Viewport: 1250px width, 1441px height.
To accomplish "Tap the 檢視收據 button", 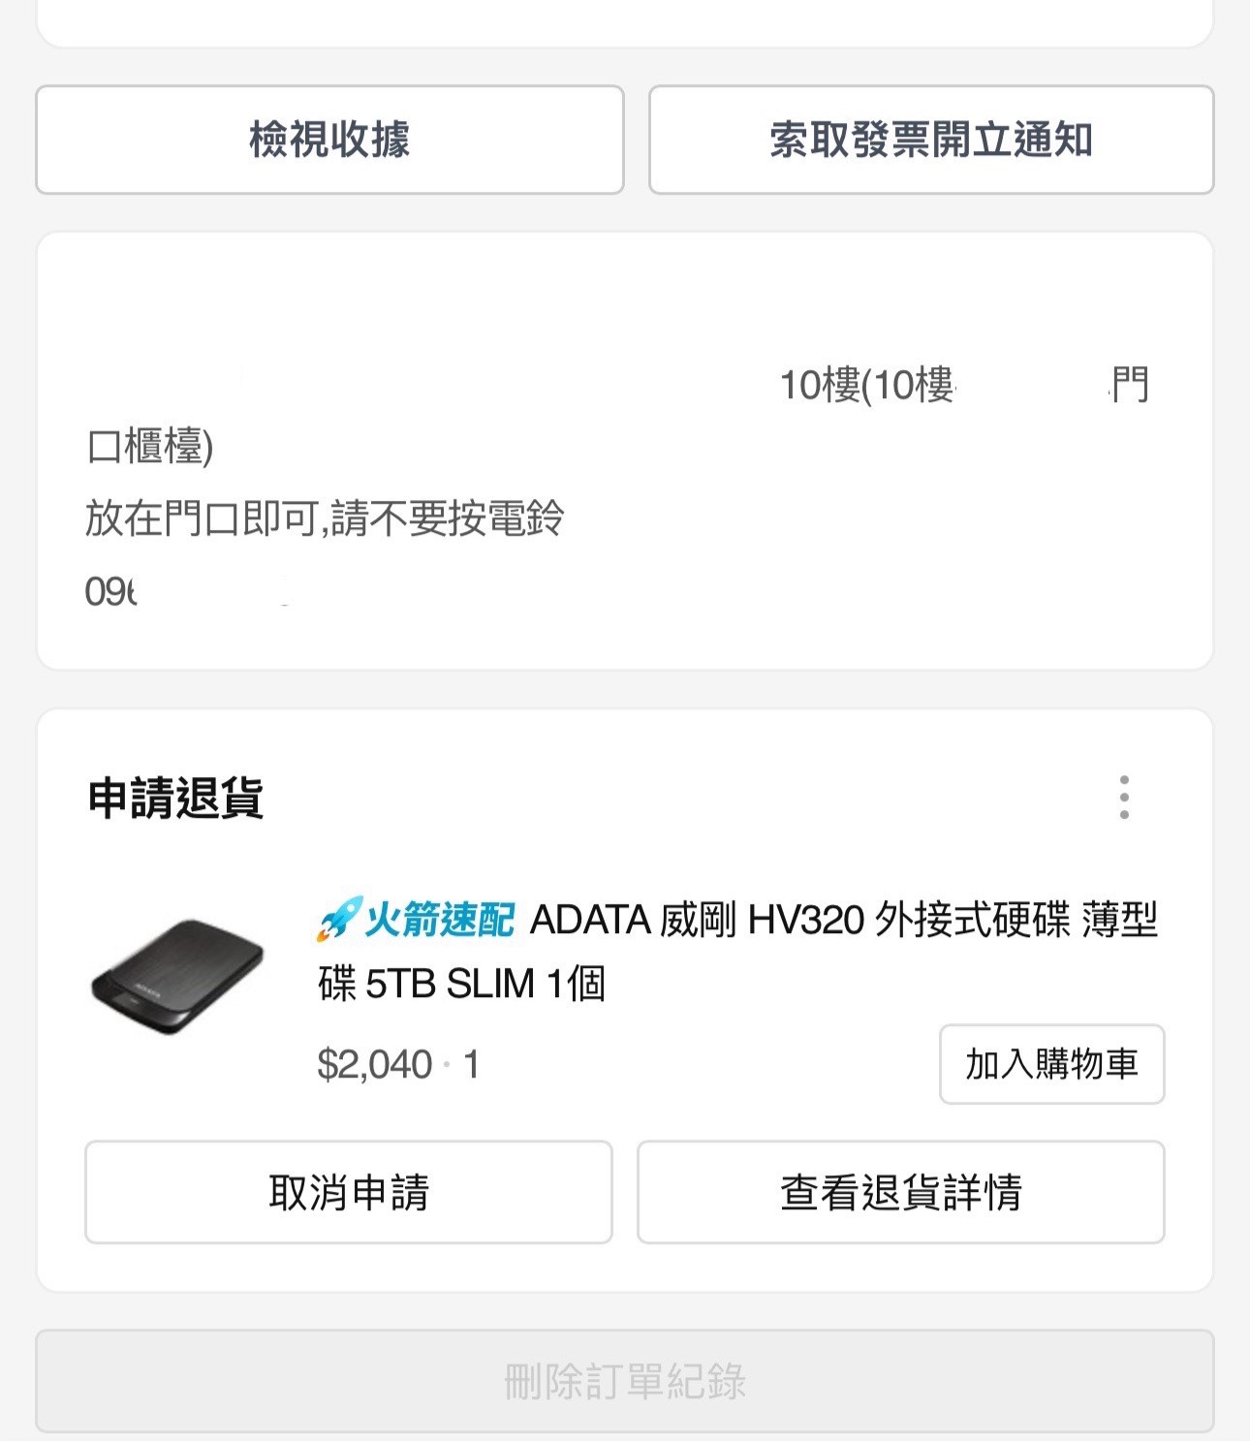I will (x=329, y=140).
